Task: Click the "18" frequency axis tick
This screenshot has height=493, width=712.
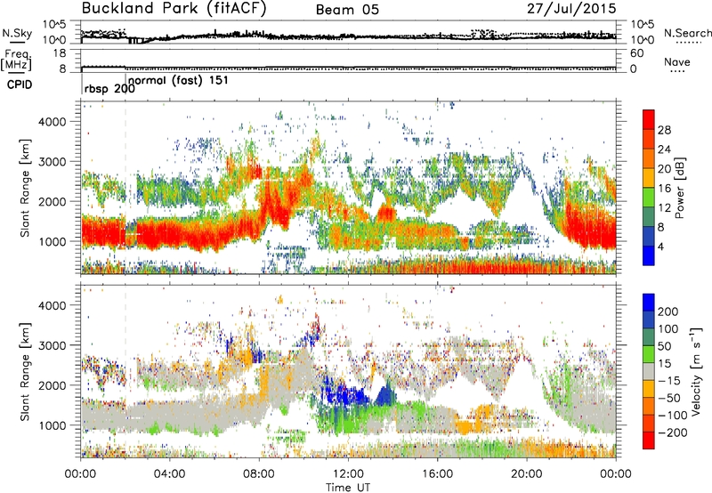Action: pyautogui.click(x=60, y=53)
